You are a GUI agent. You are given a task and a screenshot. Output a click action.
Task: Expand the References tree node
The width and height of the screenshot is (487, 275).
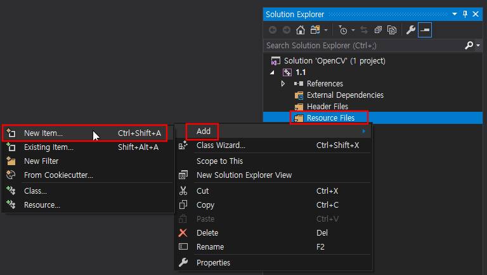click(283, 84)
